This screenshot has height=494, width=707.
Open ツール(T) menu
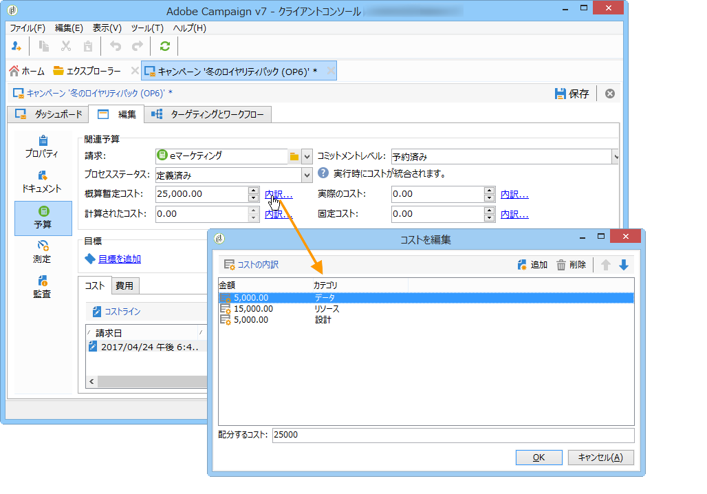(147, 28)
